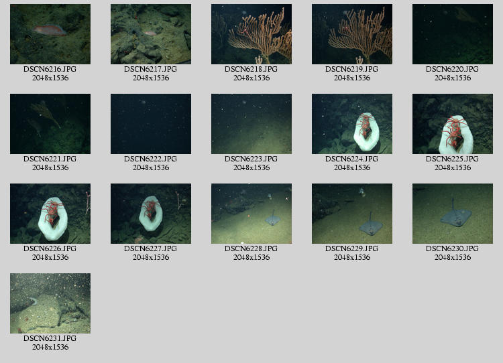503x363 pixels.
Task: View the DSCN6223.JPG sandy bottom thumbnail
Action: (x=251, y=124)
